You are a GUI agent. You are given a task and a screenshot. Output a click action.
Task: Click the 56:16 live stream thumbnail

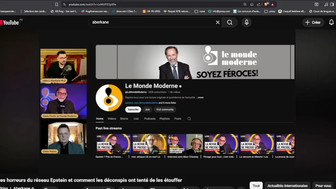(221, 144)
